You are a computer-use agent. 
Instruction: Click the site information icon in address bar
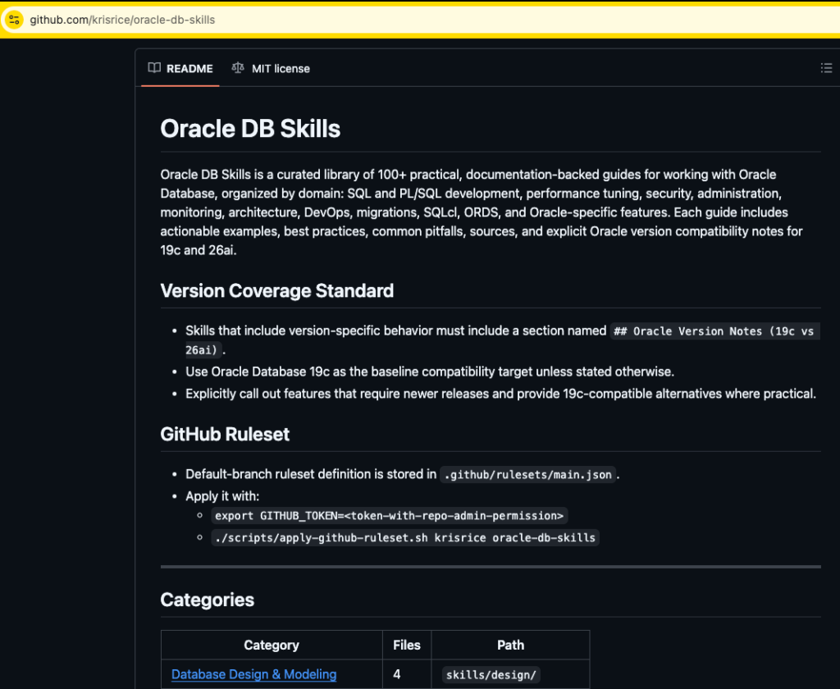[x=14, y=20]
